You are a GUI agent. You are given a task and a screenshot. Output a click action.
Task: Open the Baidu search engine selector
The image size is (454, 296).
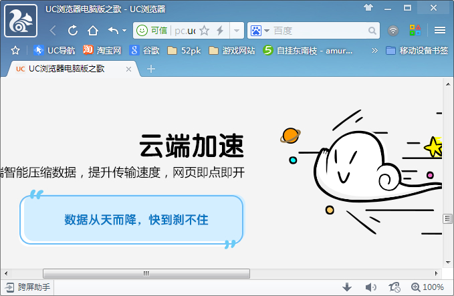(x=259, y=30)
